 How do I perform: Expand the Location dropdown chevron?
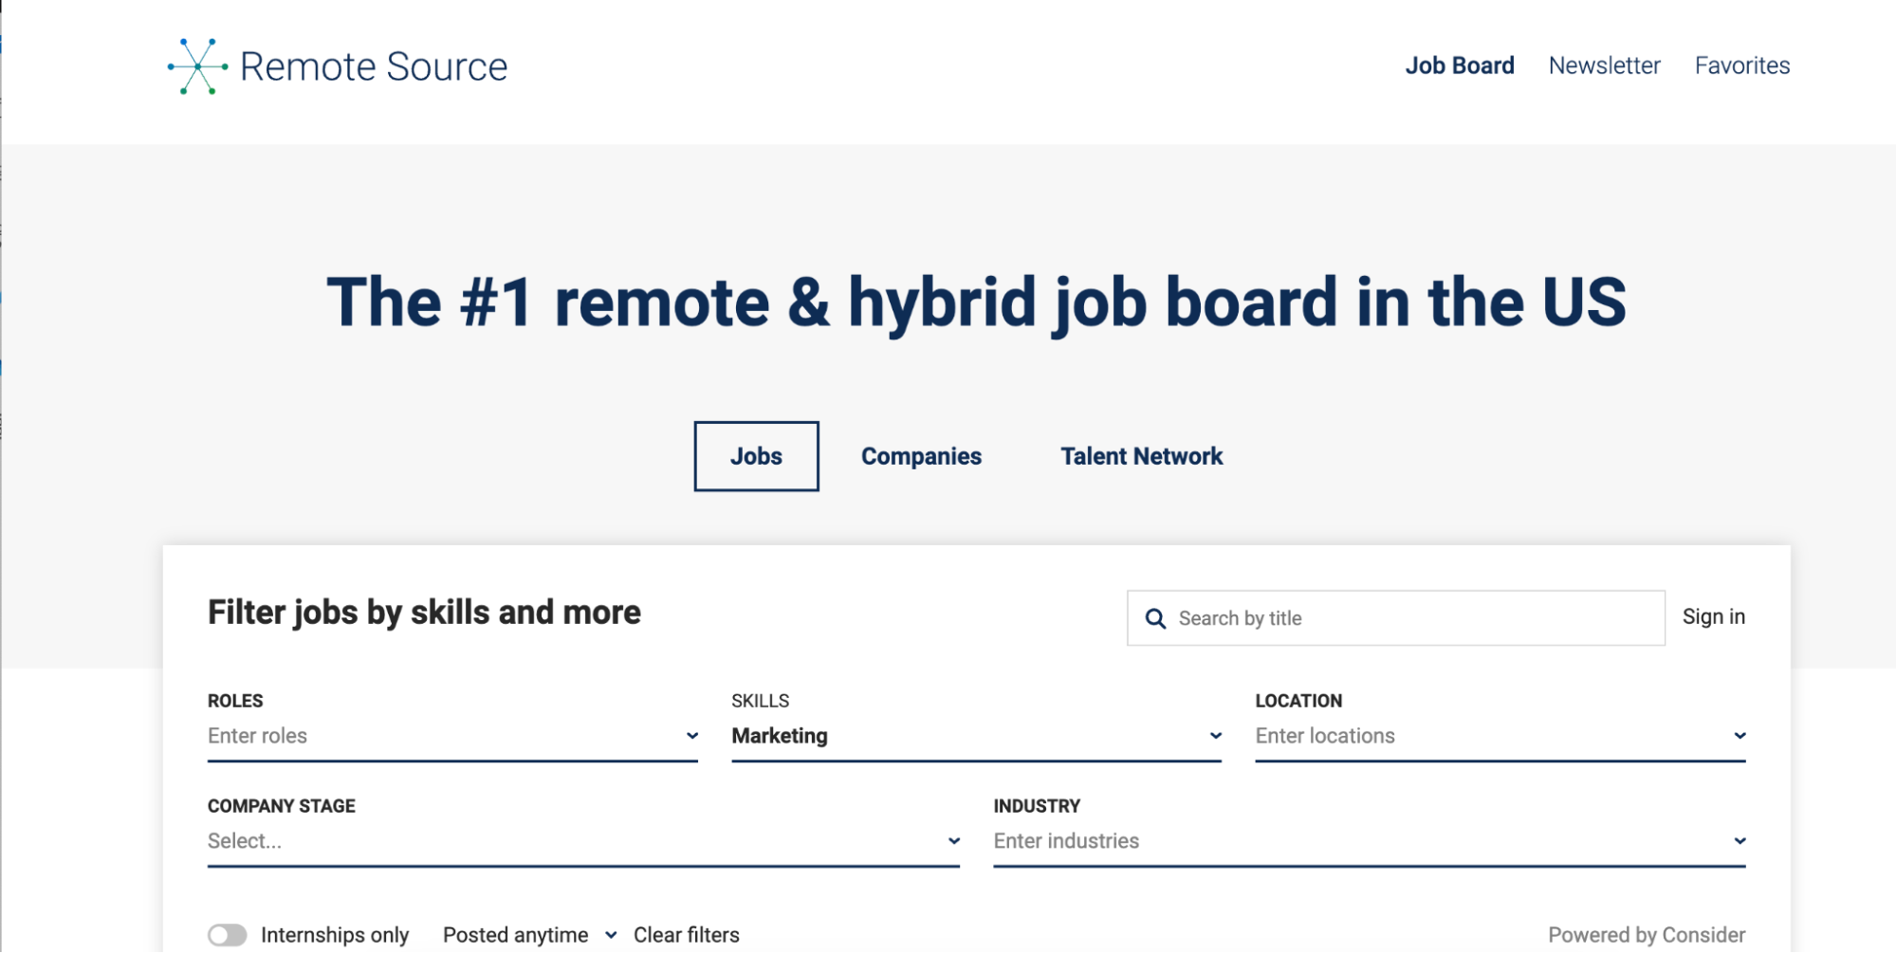pyautogui.click(x=1740, y=736)
